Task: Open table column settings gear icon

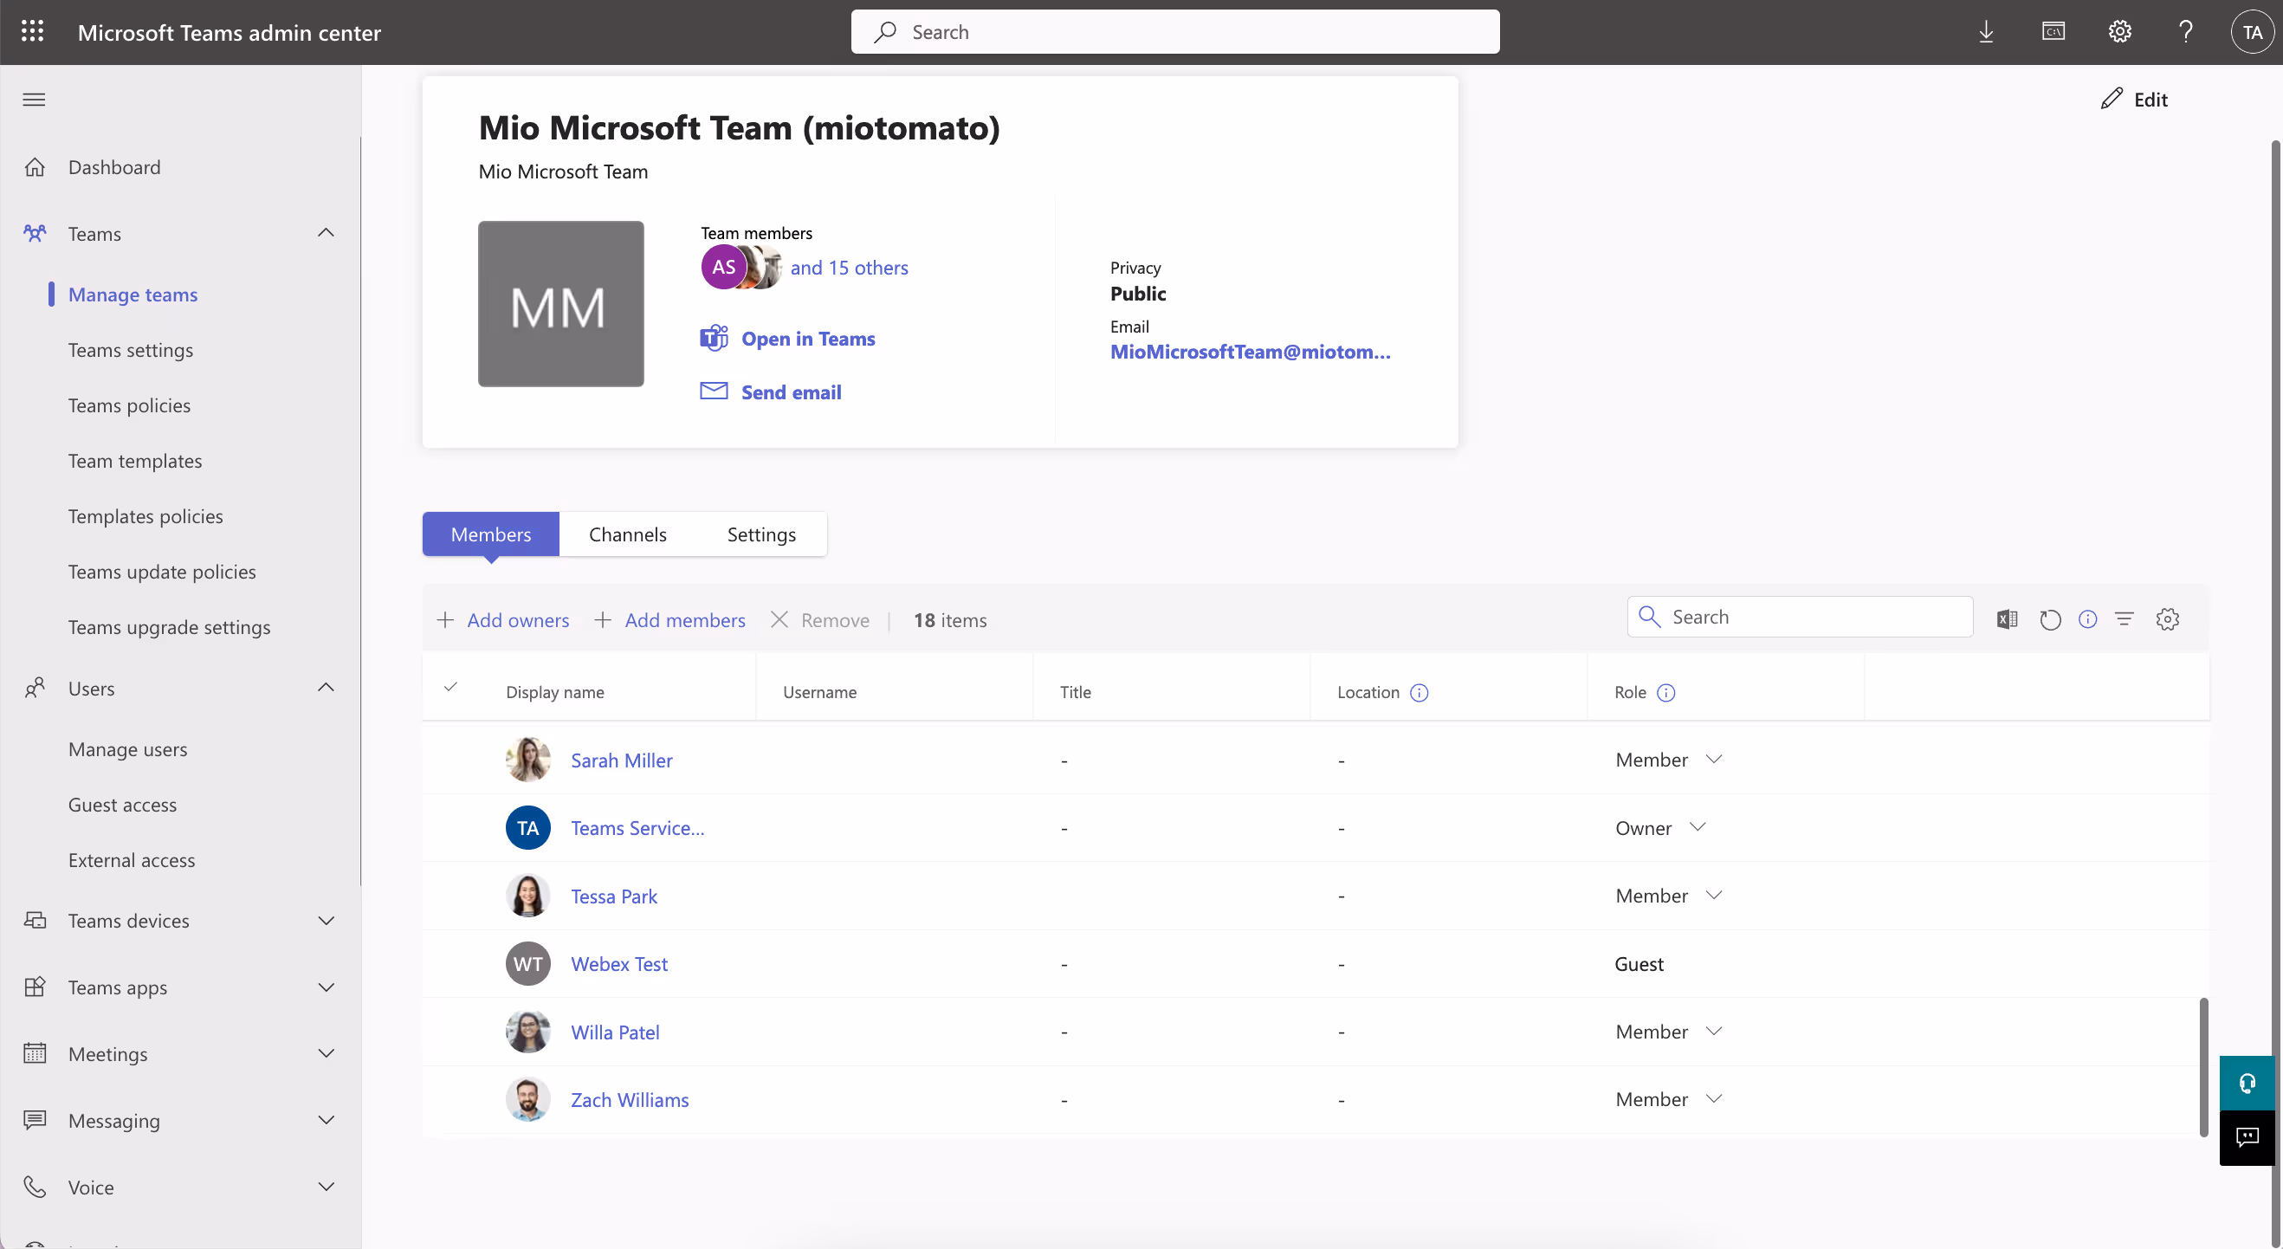Action: coord(2167,618)
